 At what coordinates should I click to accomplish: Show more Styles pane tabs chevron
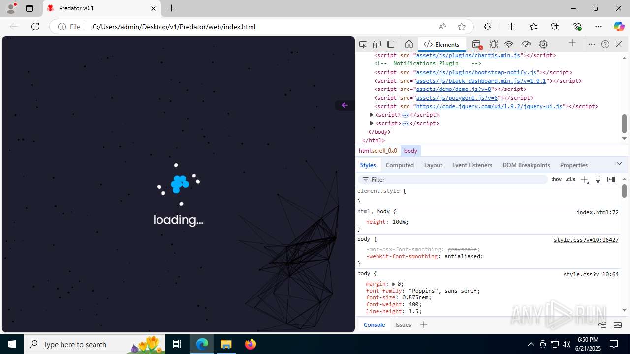point(619,164)
